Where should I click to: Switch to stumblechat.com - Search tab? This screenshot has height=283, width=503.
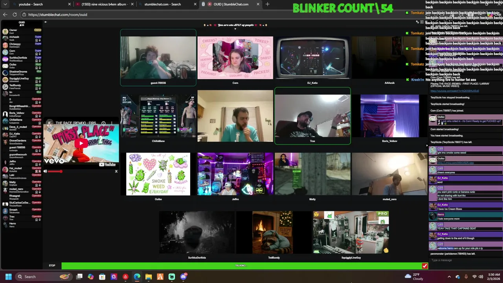coord(167,4)
